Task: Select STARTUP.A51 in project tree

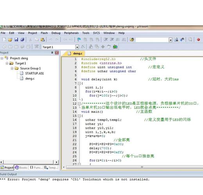Action: (x=34, y=73)
